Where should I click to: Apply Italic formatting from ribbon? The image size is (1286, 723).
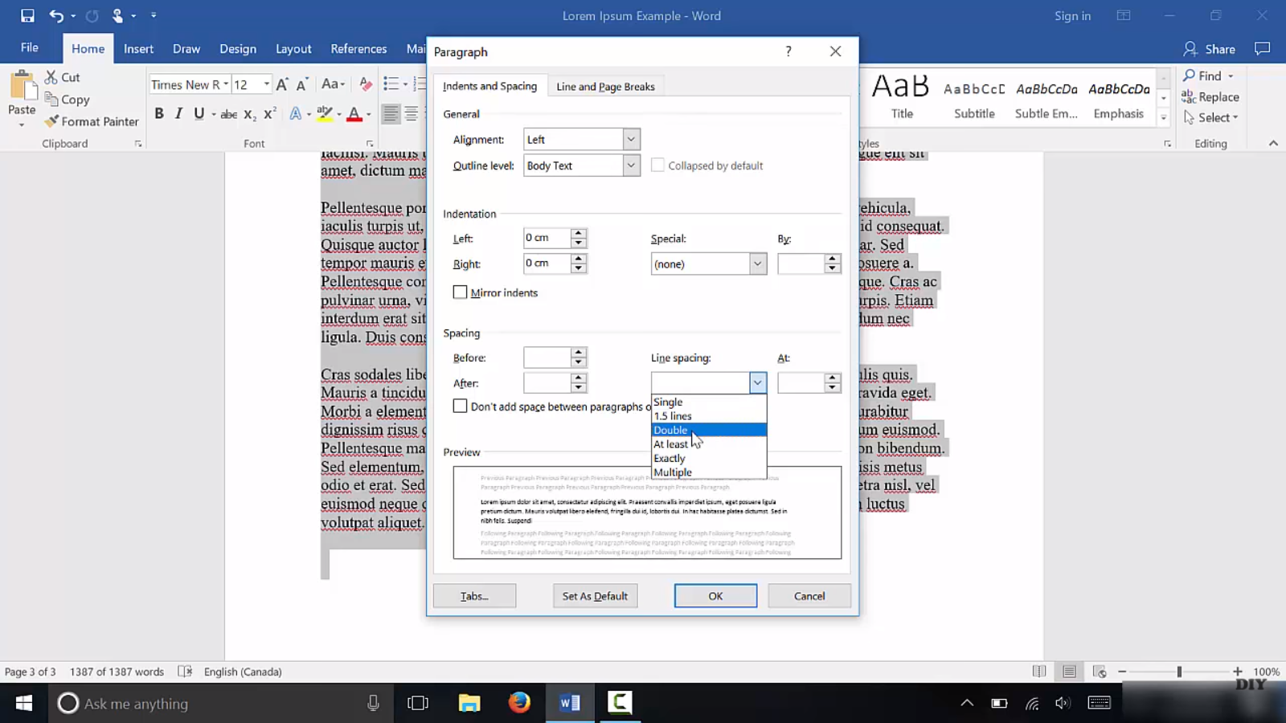coord(178,114)
